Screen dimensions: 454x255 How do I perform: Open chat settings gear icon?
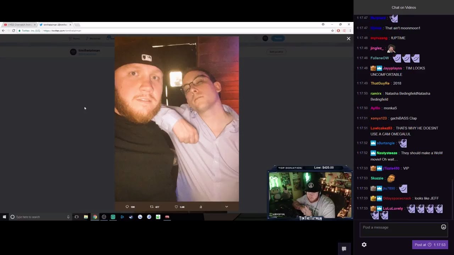pos(364,245)
